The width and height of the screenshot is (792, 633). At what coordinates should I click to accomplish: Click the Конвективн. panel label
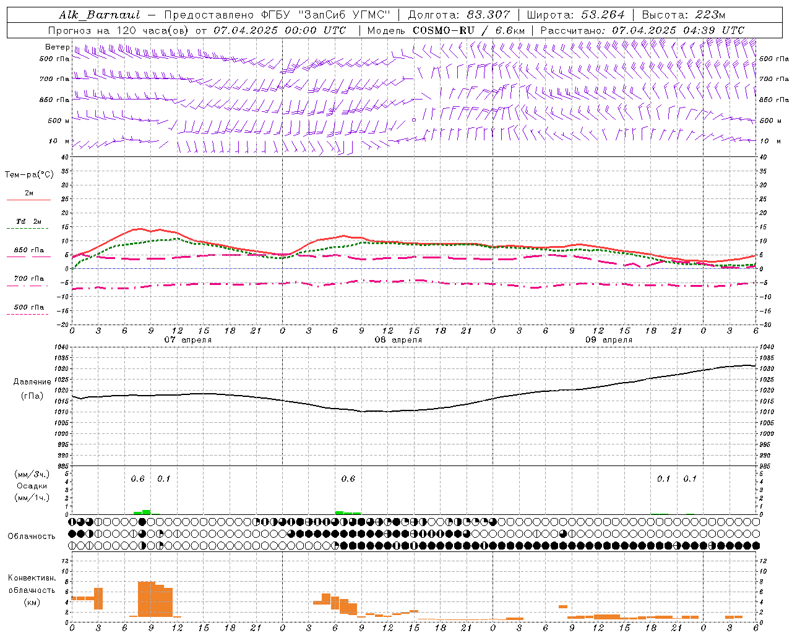[32, 578]
